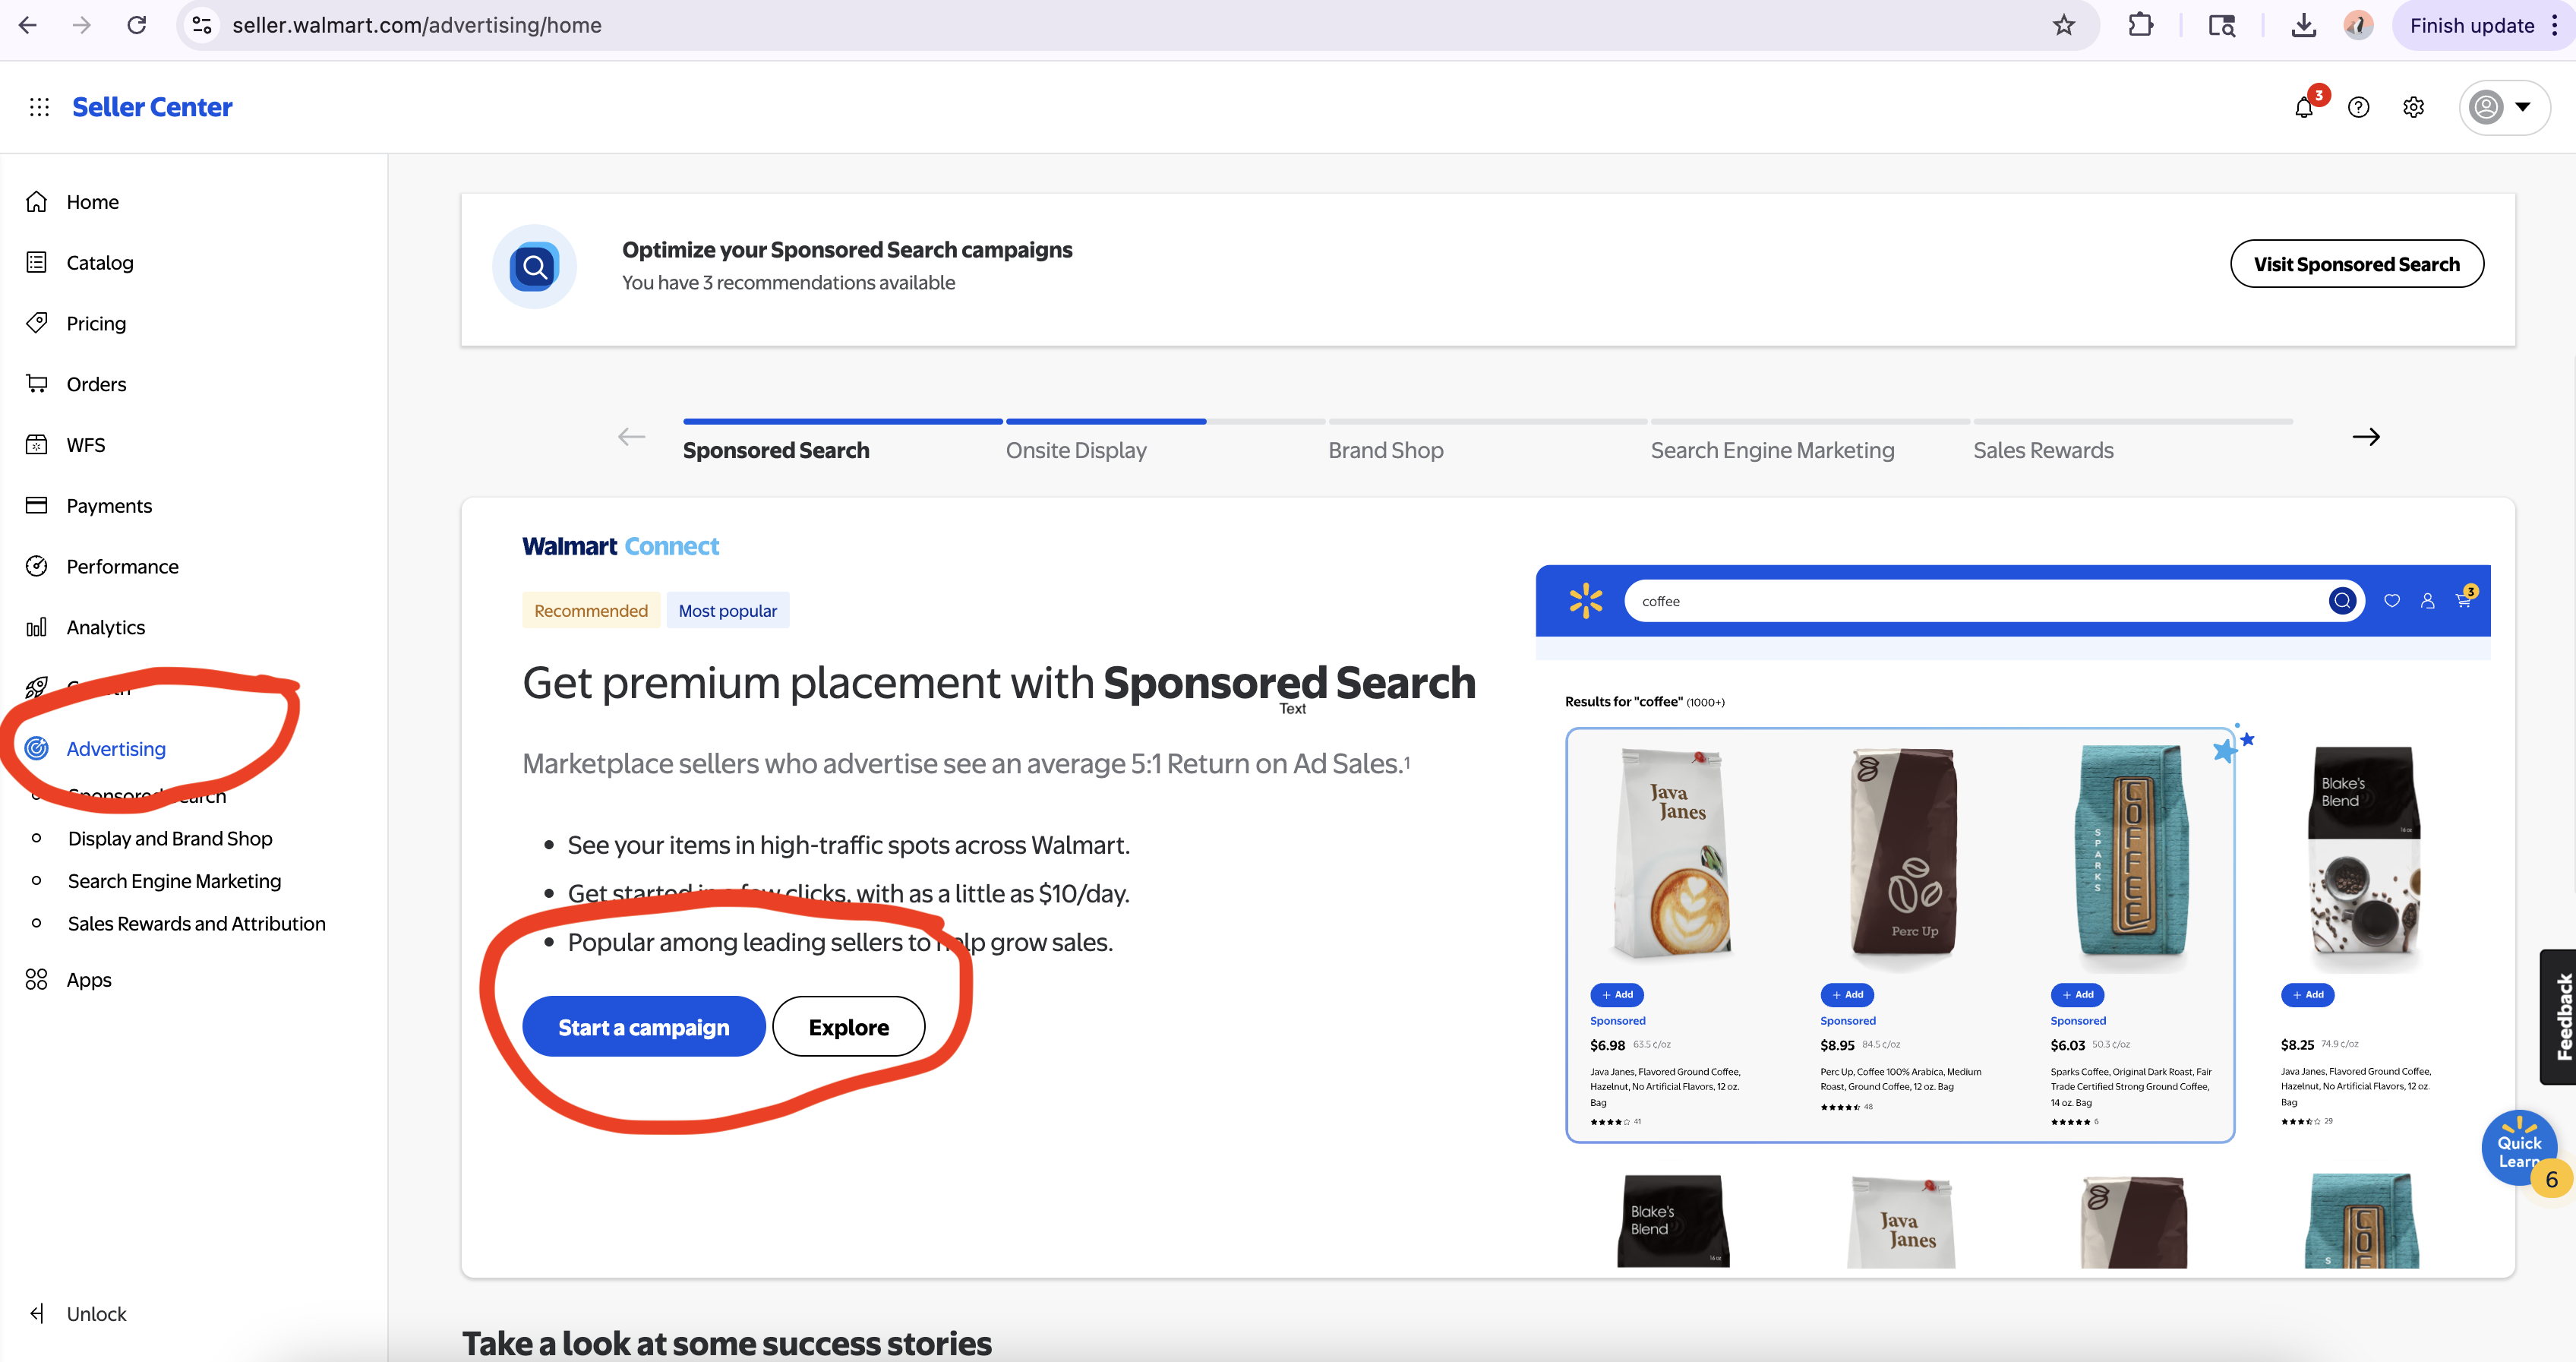The width and height of the screenshot is (2576, 1362).
Task: Open the notifications bell with badge
Action: tap(2304, 107)
